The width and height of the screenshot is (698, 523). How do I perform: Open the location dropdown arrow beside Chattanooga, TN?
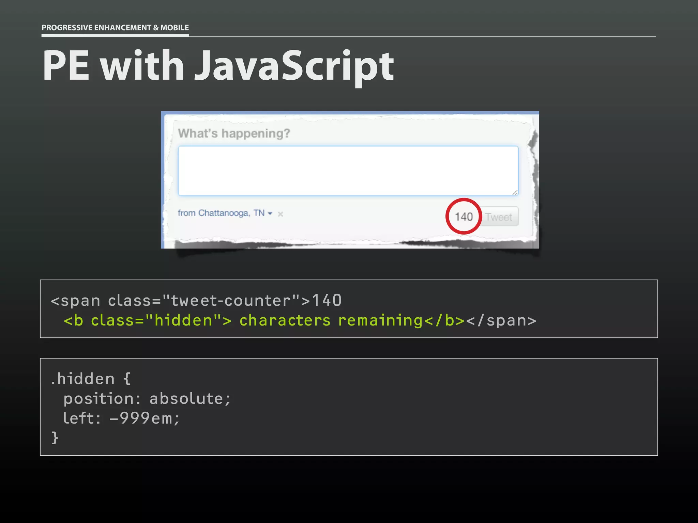270,213
